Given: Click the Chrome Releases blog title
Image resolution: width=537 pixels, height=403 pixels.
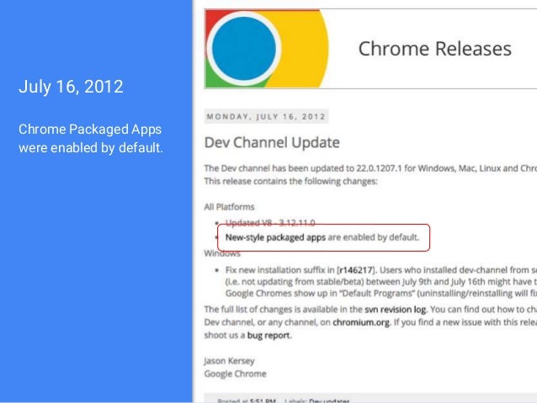Looking at the screenshot, I should [434, 49].
